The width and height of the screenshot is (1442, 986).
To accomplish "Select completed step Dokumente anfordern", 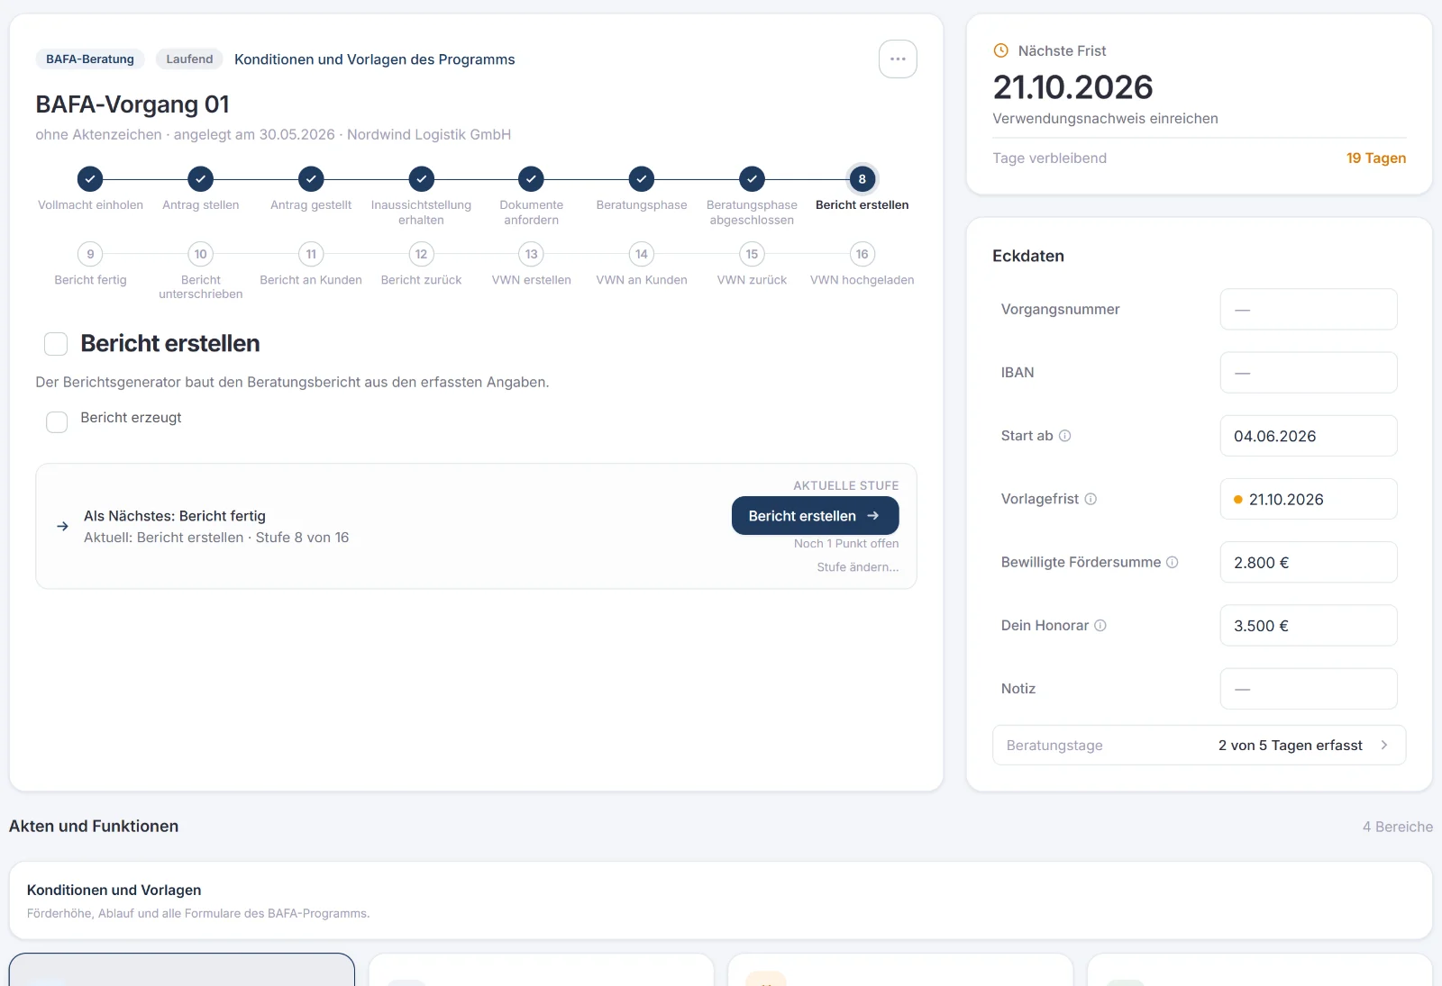I will point(532,179).
